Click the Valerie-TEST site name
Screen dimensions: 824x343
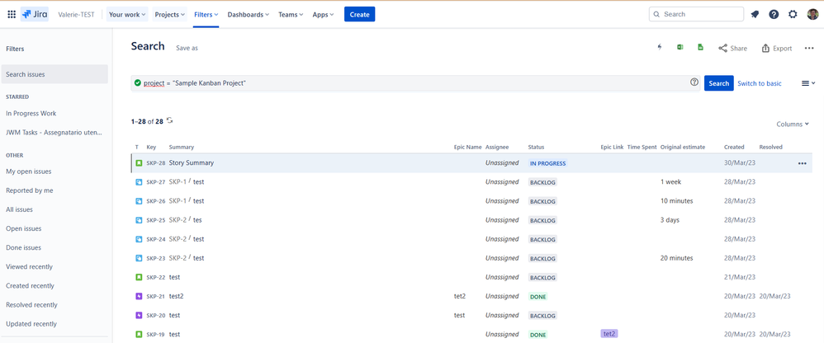pyautogui.click(x=76, y=15)
